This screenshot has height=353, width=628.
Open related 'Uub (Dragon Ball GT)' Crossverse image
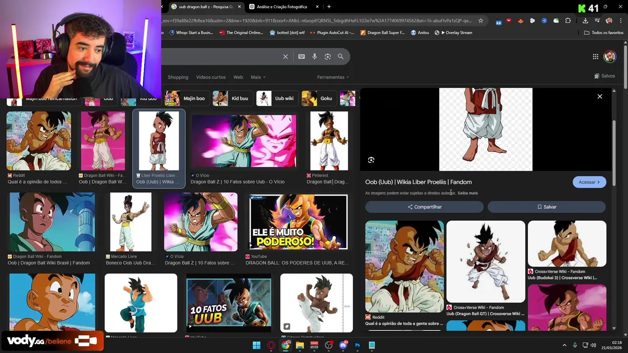point(486,261)
